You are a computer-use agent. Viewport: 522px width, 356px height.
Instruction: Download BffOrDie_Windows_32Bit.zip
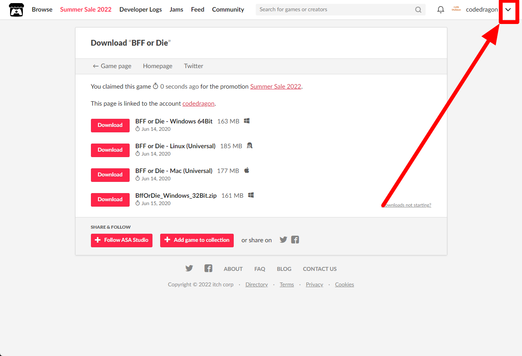pyautogui.click(x=110, y=200)
